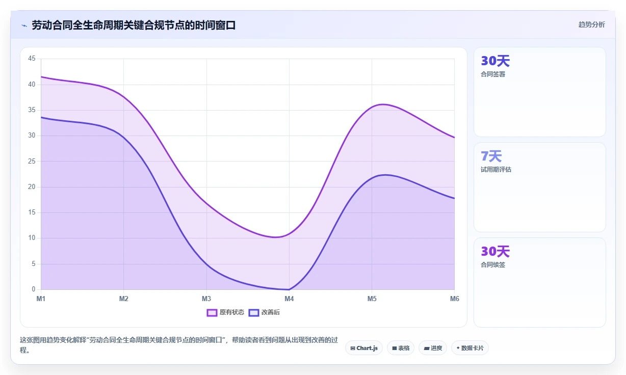Click the 表格 chip icon
Screen dimensions: 626x375
click(x=395, y=348)
